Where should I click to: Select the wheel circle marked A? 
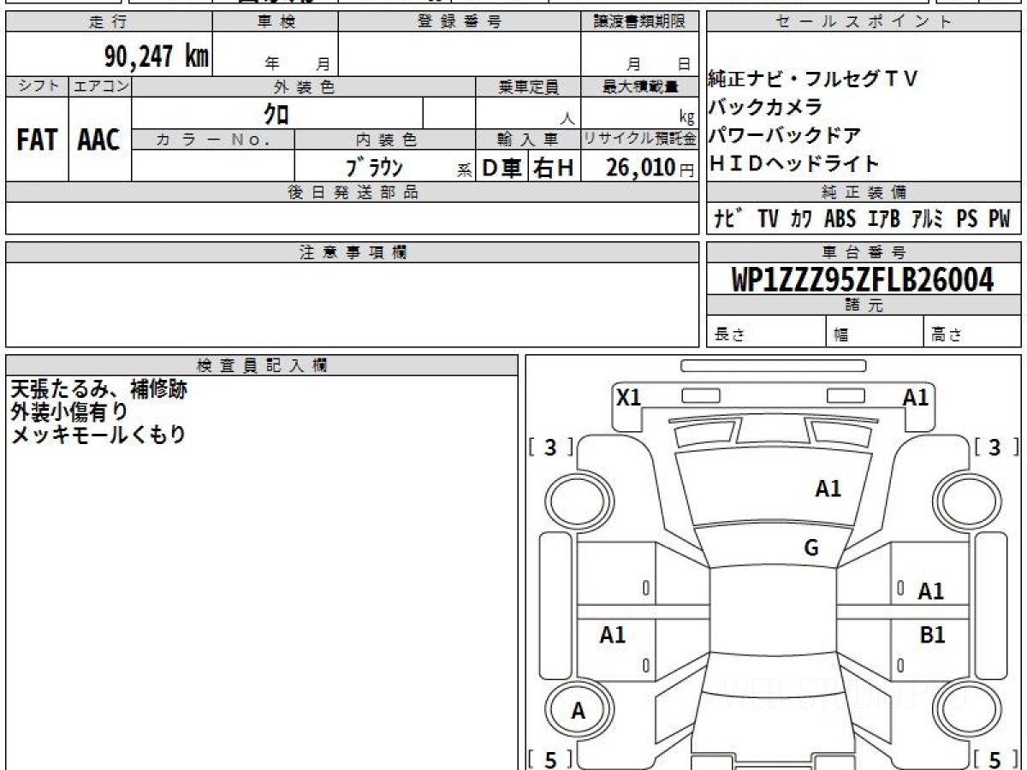point(579,711)
